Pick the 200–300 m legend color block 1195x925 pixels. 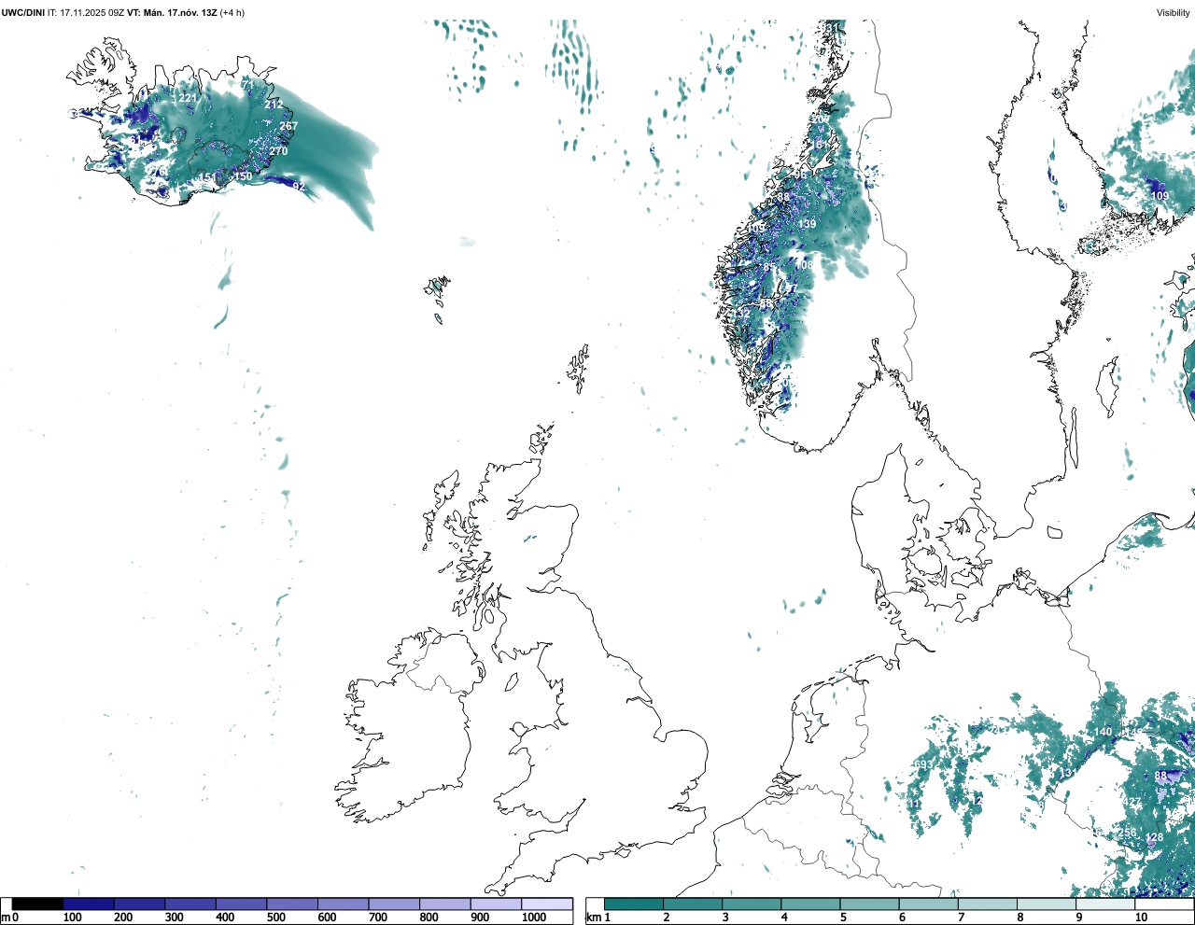(139, 904)
